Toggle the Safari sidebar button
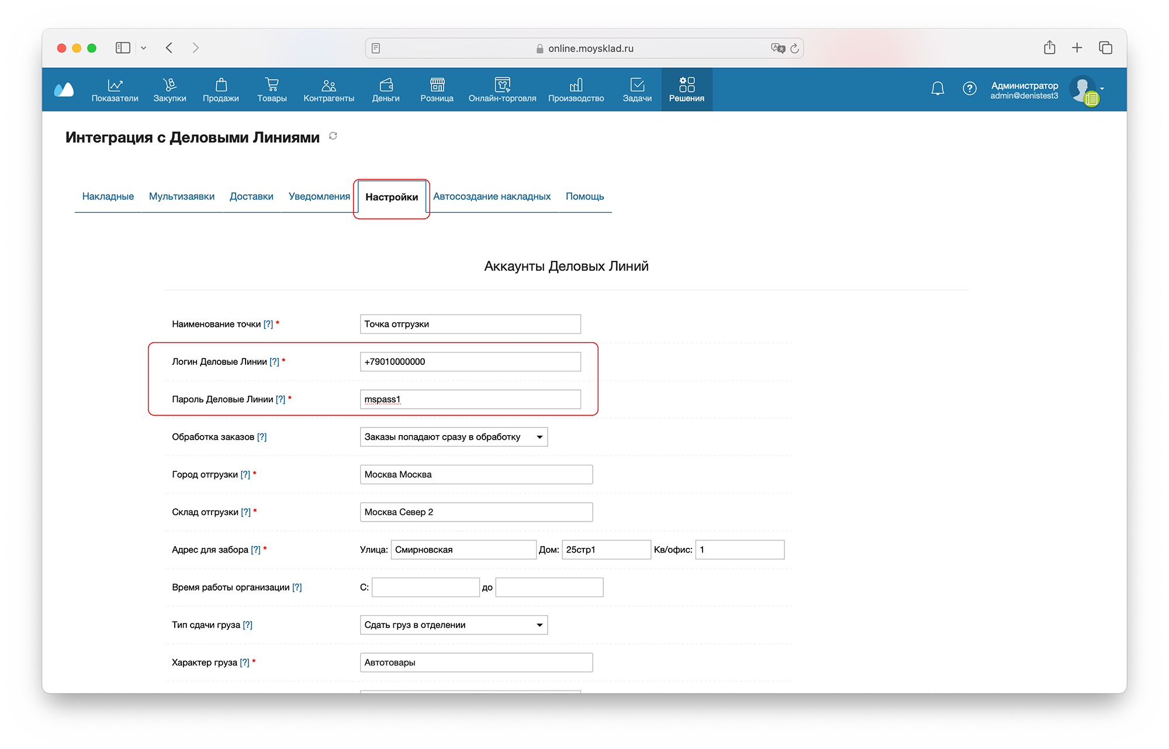Screen dimensions: 1169x749 123,48
